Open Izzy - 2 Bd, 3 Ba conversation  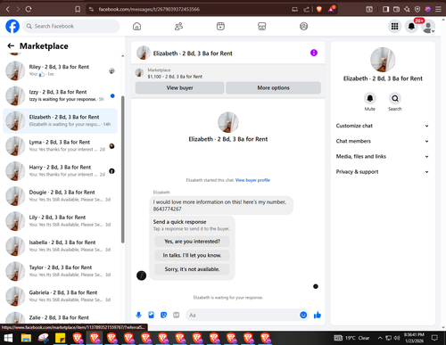60,95
